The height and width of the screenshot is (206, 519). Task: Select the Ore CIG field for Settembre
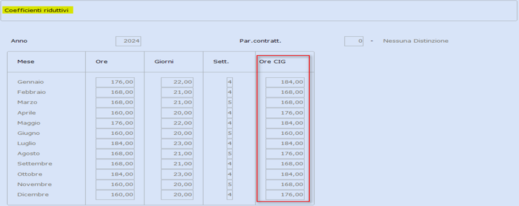point(285,164)
